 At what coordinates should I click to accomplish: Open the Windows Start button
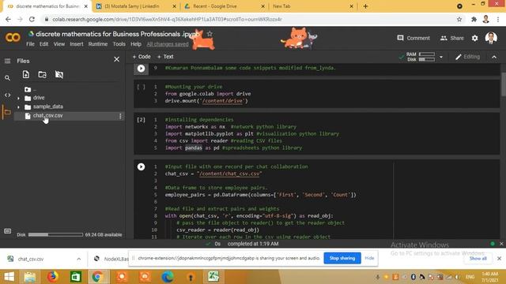pos(9,277)
